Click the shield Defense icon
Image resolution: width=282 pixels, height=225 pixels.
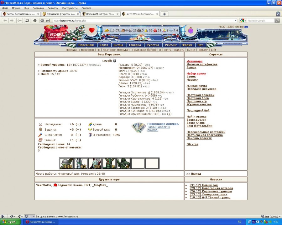point(40,129)
